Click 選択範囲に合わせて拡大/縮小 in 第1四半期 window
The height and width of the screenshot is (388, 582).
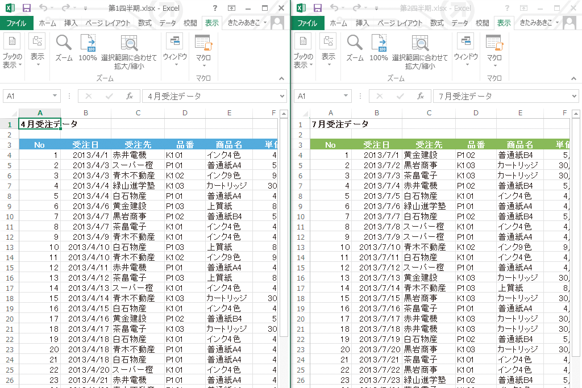point(129,52)
